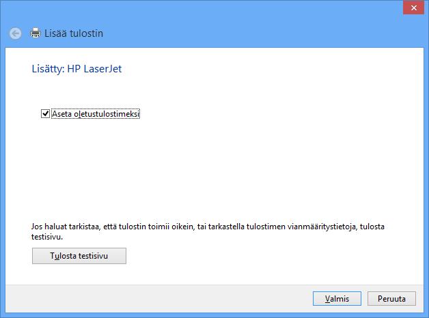Click the word Lisätty in the heading
Screen dimensions: 429x318
[x=48, y=69]
